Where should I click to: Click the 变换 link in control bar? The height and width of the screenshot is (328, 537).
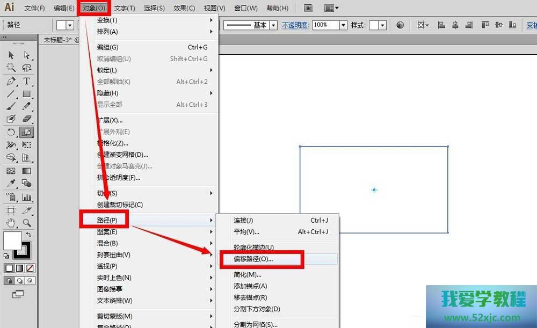[531, 25]
